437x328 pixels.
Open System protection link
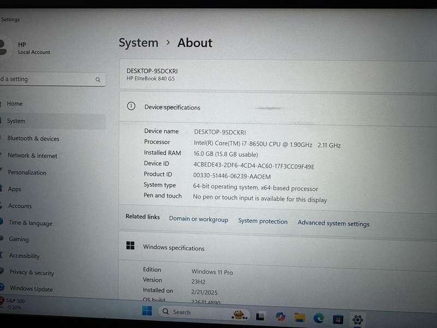pos(263,221)
